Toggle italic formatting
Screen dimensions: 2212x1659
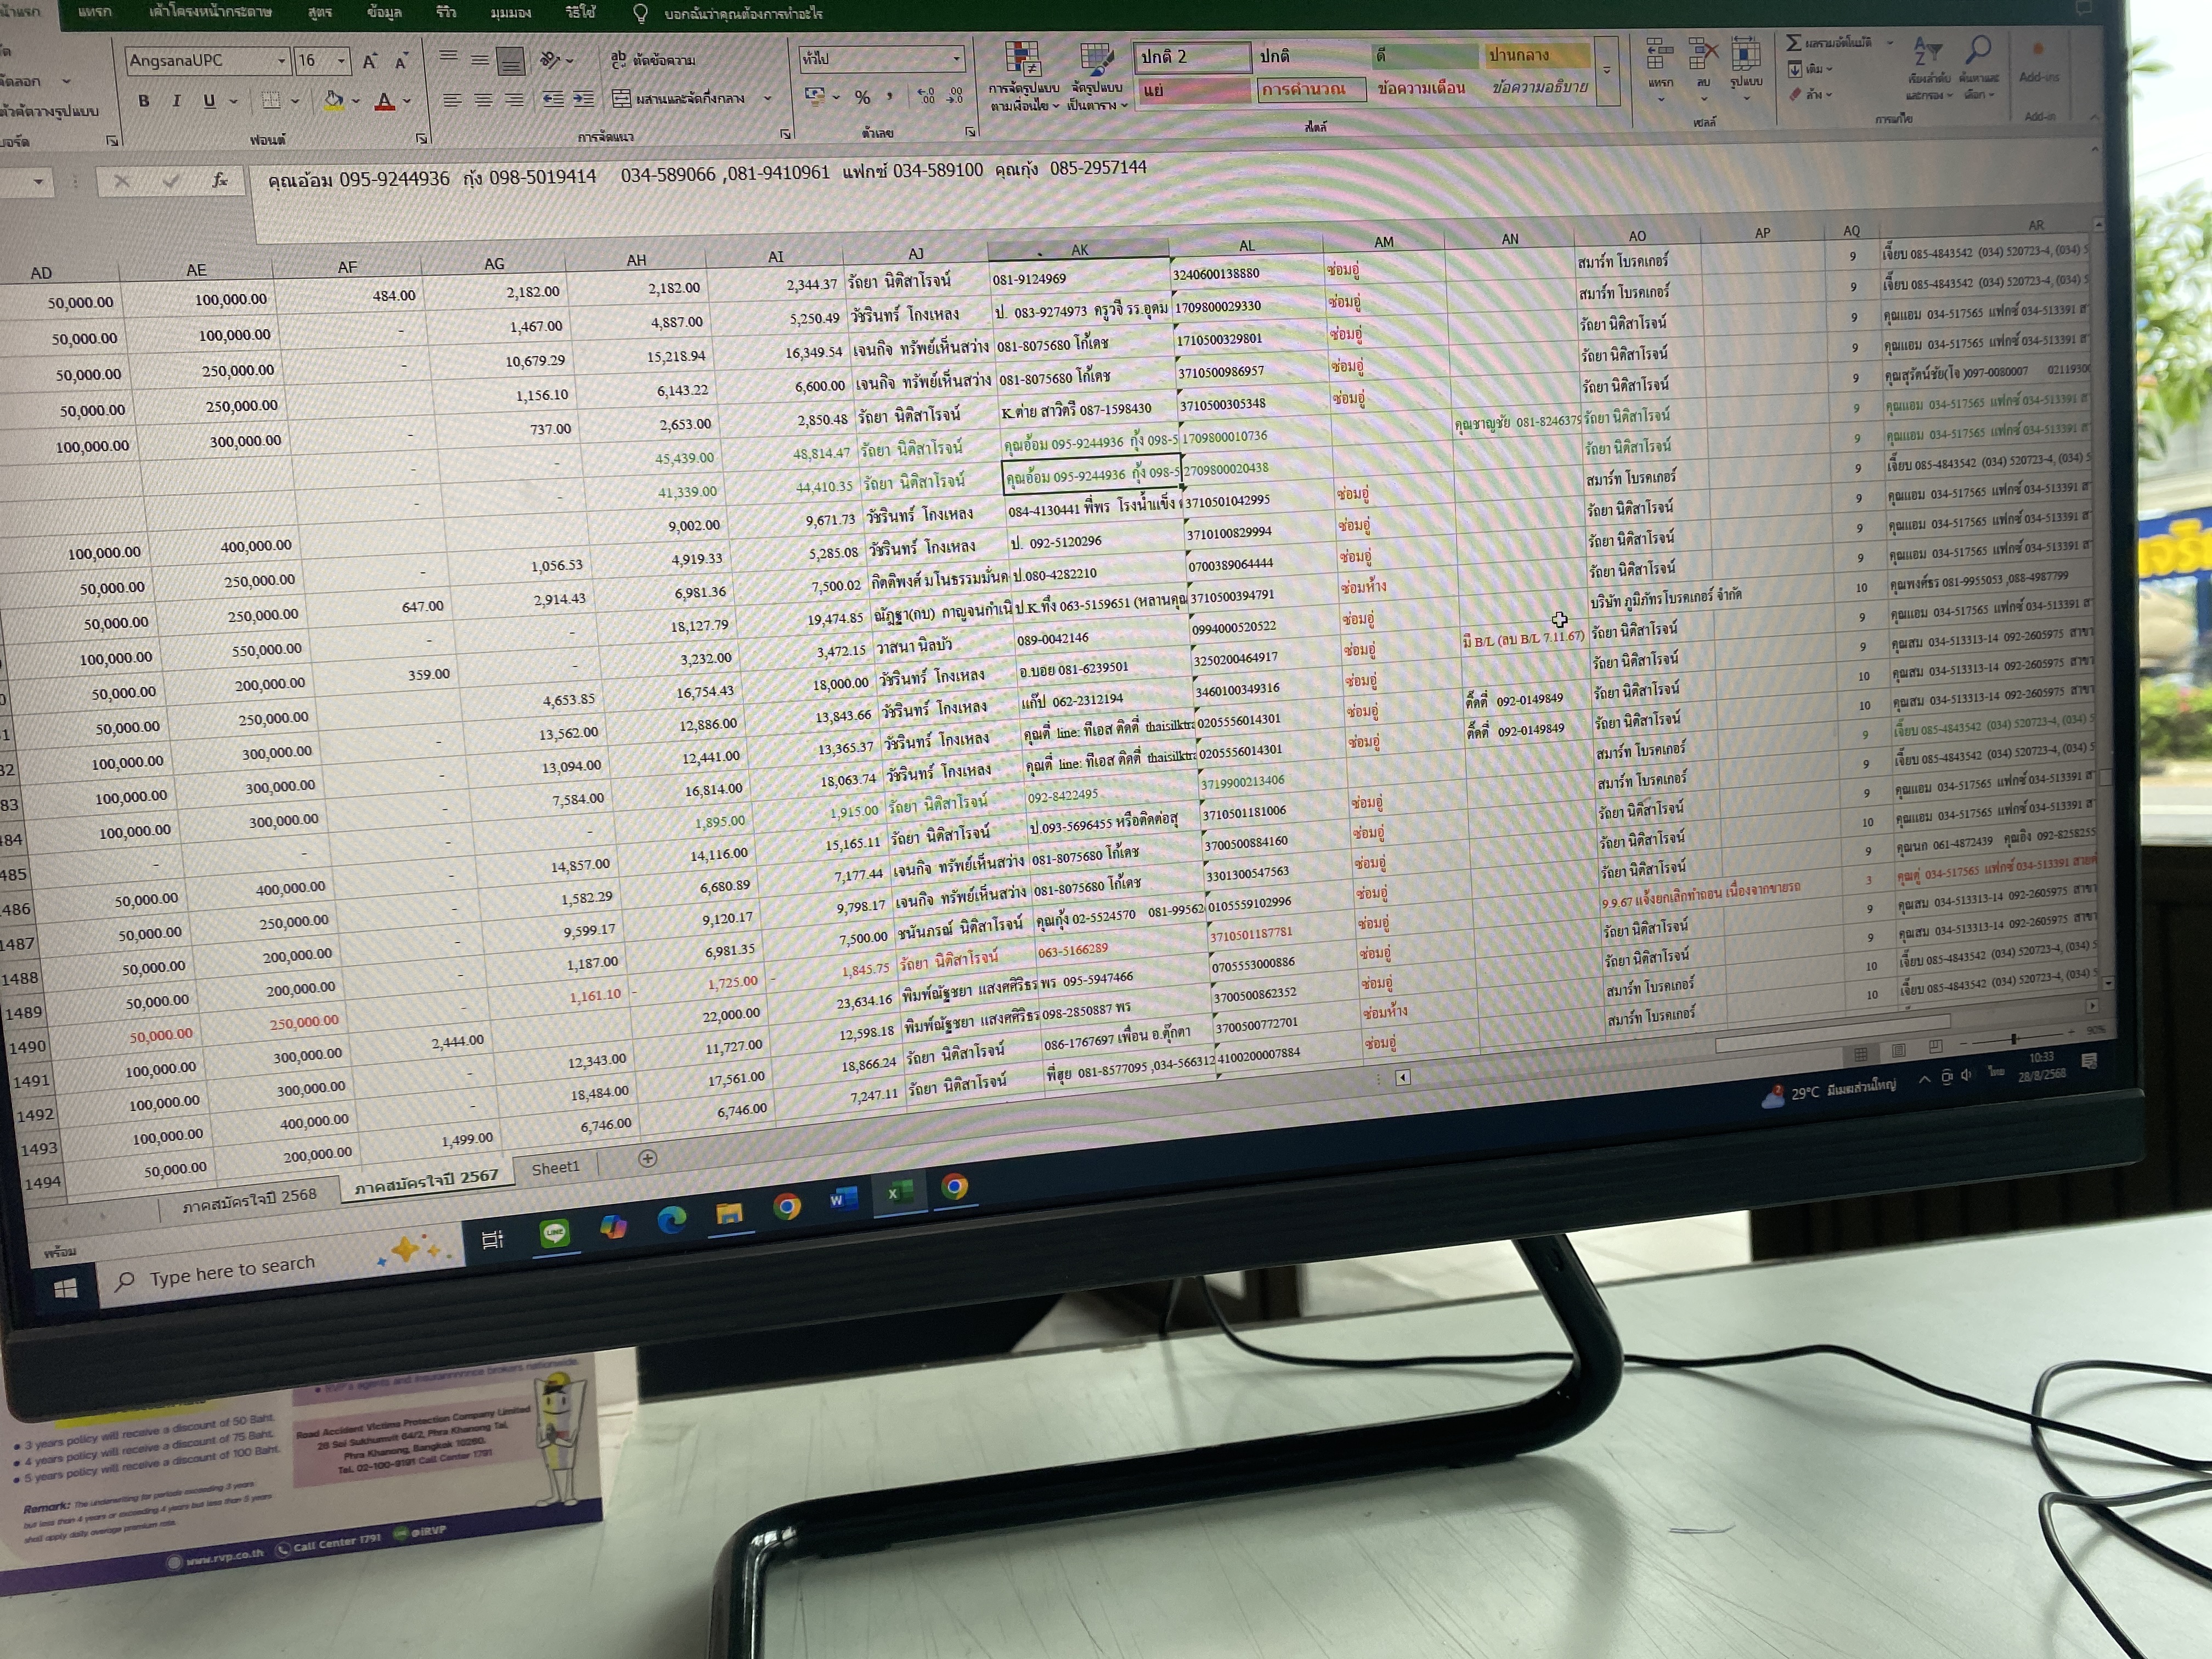point(177,101)
